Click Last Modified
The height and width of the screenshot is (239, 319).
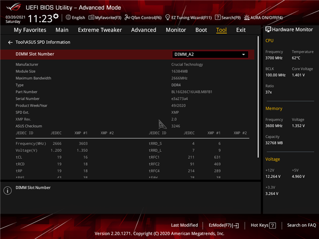(x=184, y=225)
